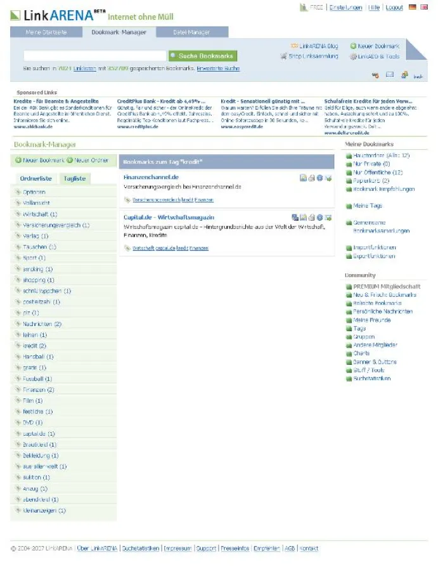Click the chart icon in the Capital.de row

[x=303, y=218]
